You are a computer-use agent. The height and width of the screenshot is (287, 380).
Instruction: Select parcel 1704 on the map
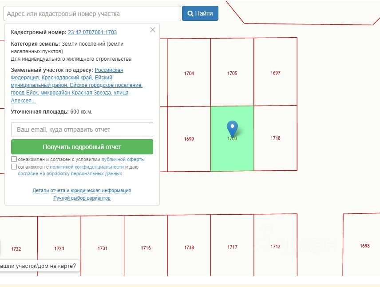pos(189,73)
